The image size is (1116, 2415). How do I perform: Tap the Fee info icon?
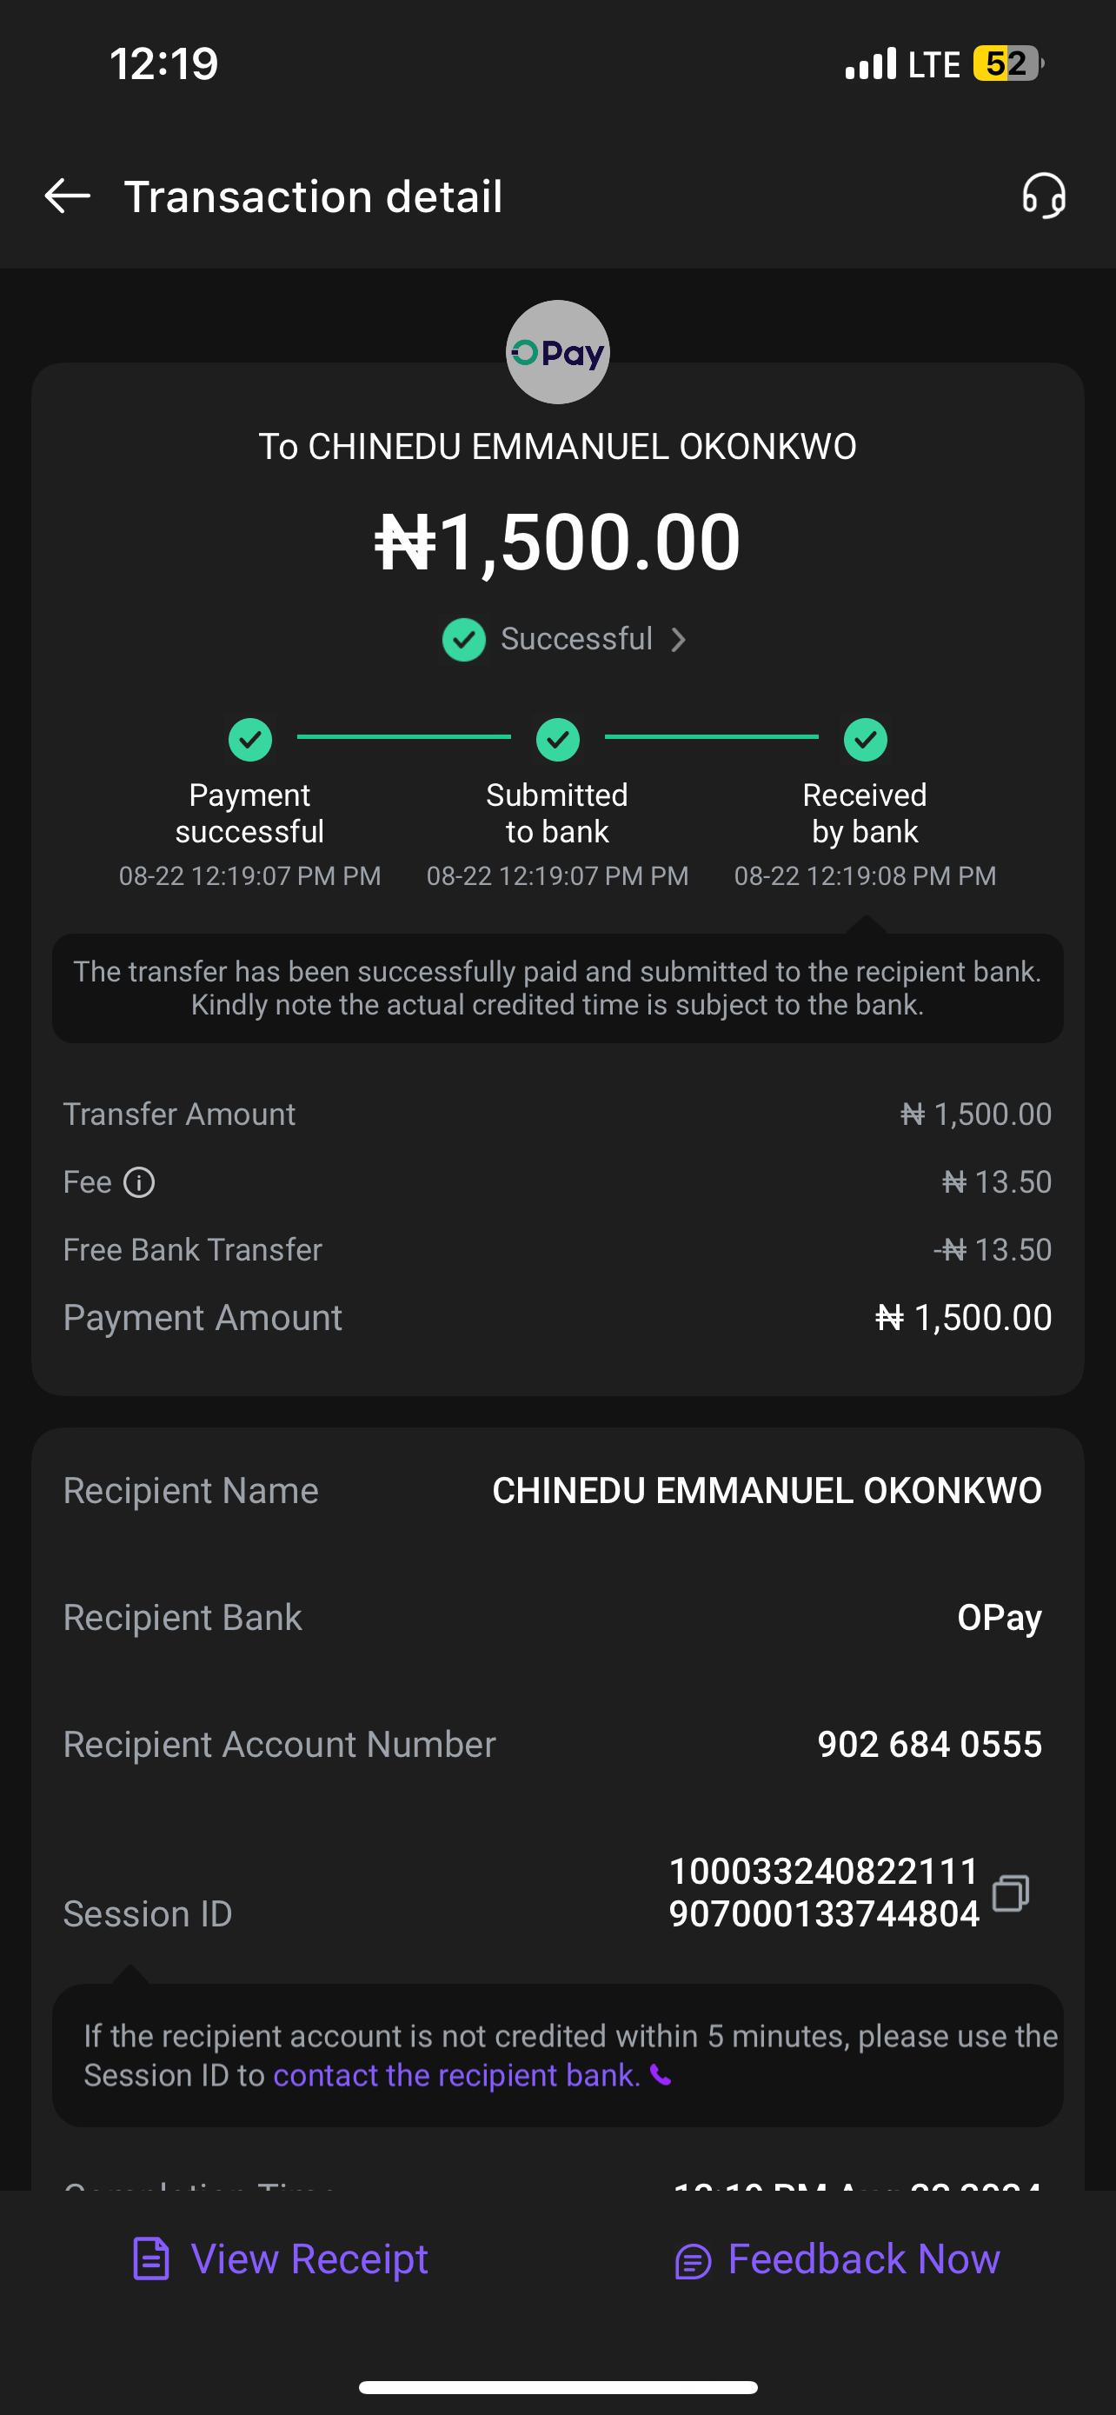[140, 1182]
